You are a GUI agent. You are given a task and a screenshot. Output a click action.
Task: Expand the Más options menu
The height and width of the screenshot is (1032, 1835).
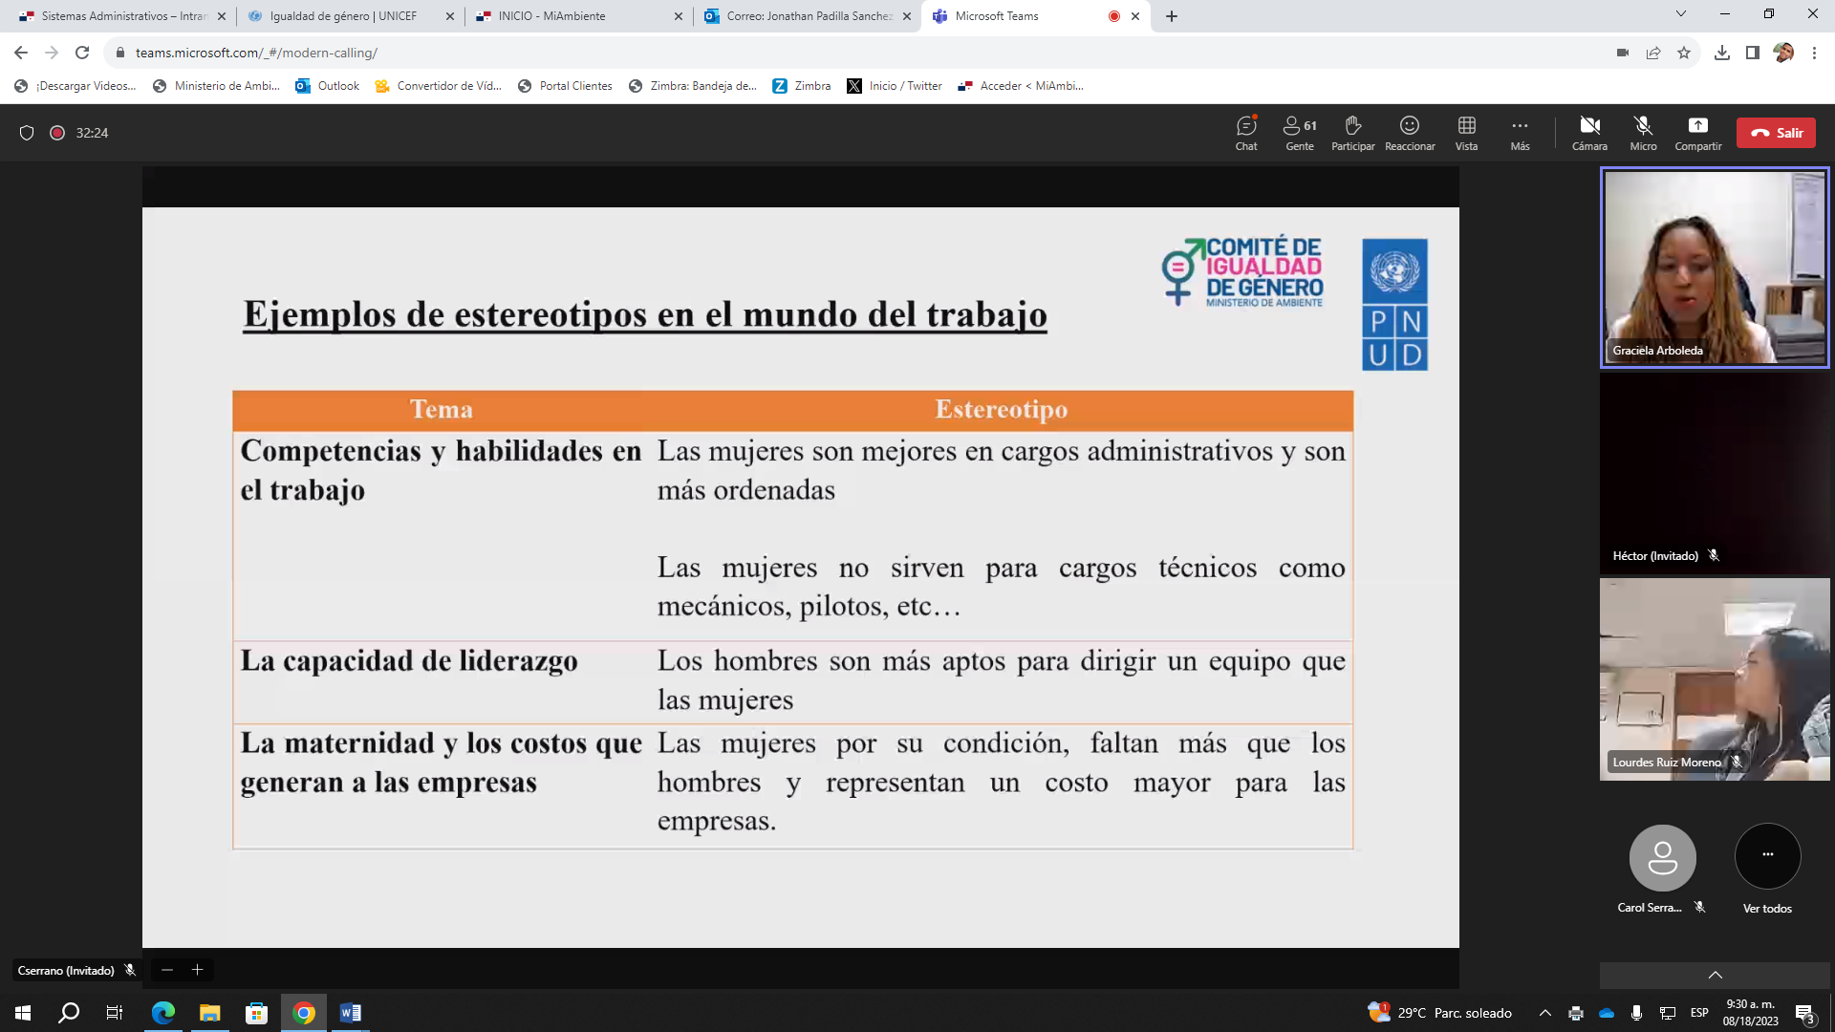pyautogui.click(x=1520, y=133)
